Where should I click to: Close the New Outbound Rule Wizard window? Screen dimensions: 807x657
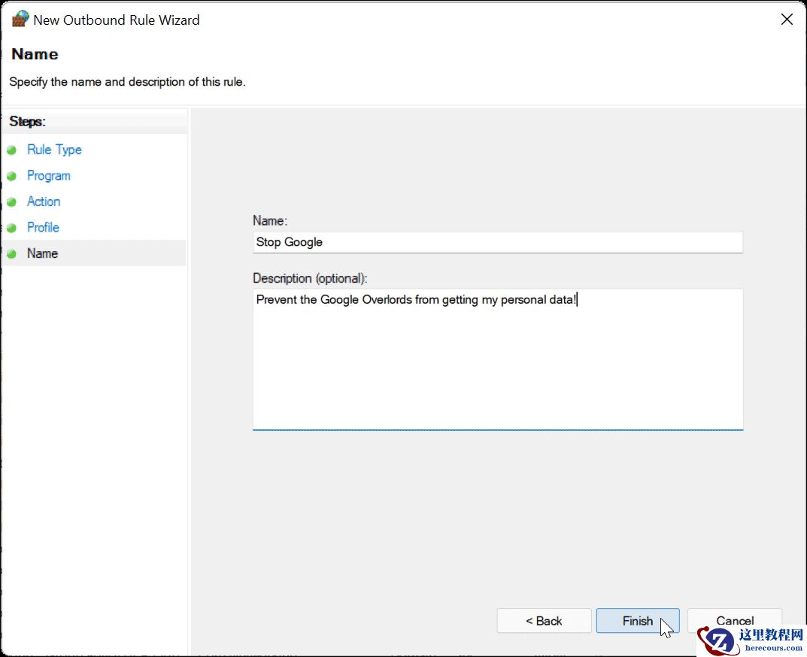pyautogui.click(x=787, y=20)
